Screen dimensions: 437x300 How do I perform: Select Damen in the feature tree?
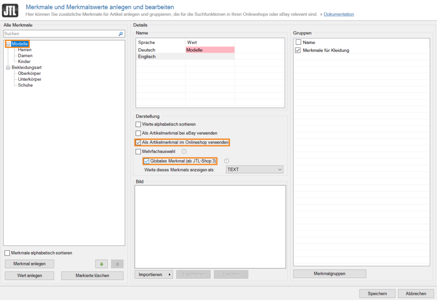25,56
